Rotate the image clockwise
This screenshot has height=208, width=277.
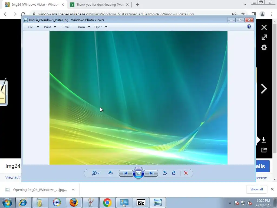(174, 173)
